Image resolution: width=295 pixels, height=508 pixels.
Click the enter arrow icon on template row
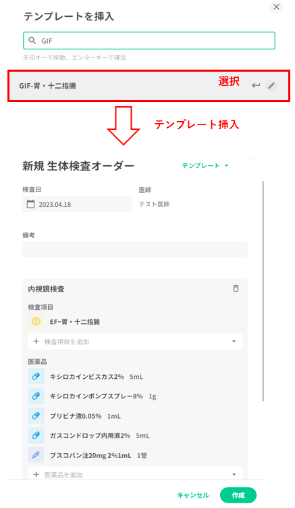tap(256, 86)
